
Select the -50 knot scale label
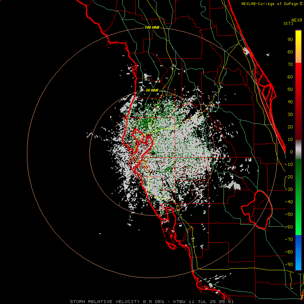289,214
